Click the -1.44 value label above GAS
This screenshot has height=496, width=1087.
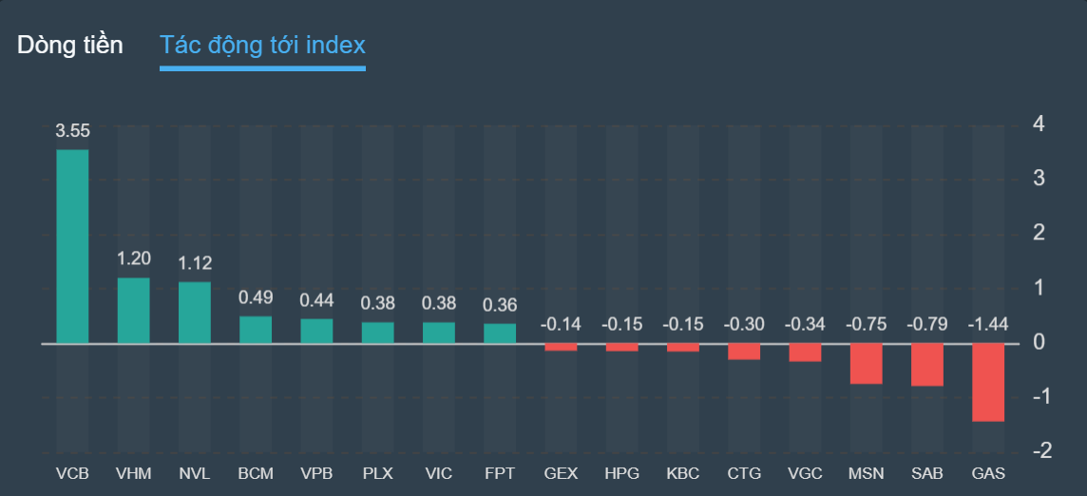tap(988, 325)
